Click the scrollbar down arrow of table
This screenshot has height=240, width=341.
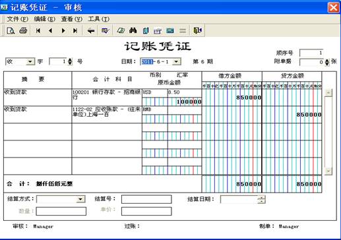tap(328, 171)
